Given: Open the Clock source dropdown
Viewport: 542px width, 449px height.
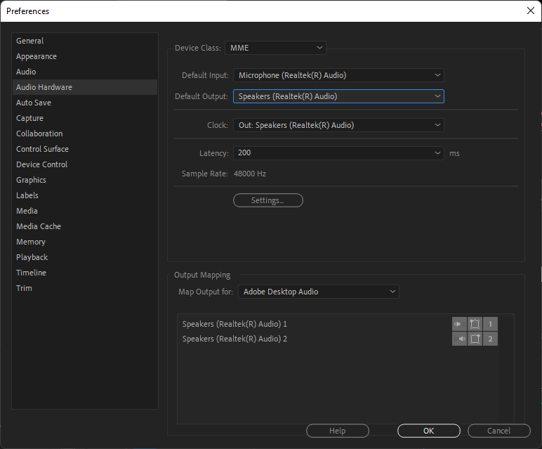Looking at the screenshot, I should [x=338, y=125].
